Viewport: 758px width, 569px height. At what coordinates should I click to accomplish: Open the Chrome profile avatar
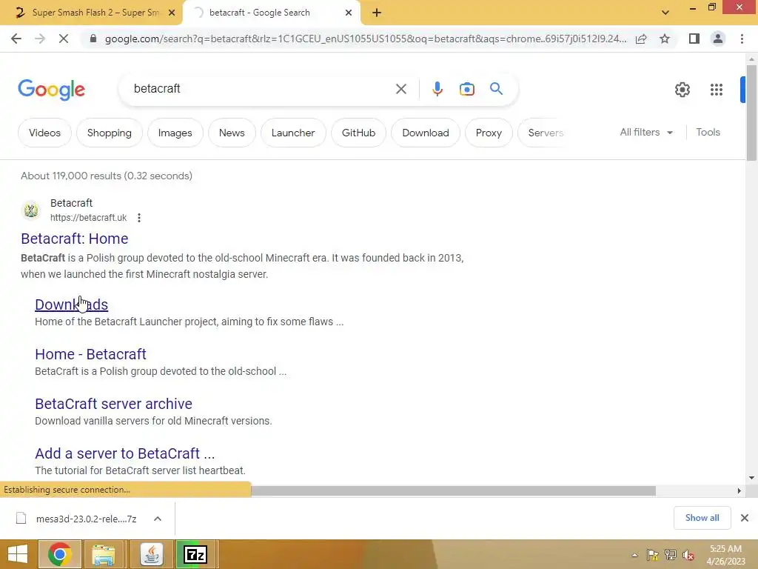click(x=718, y=39)
